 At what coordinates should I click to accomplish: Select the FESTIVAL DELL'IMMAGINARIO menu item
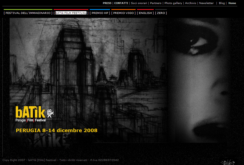(x=28, y=13)
